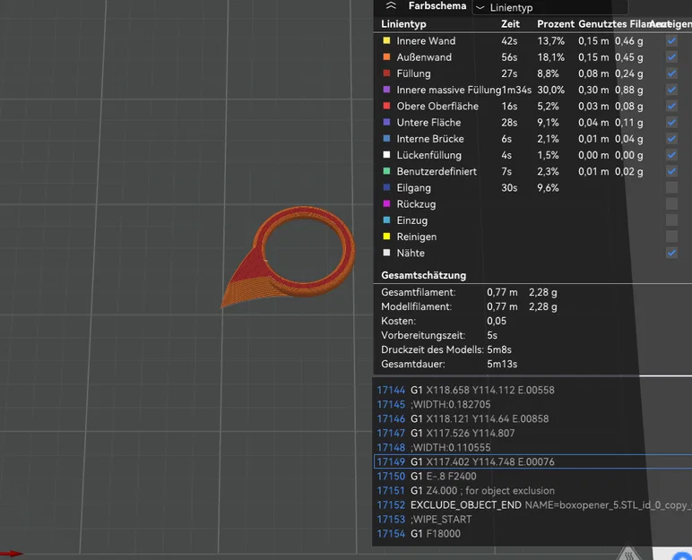Enable the Reinigen wipe display checkbox
This screenshot has height=560, width=692.
click(x=671, y=237)
